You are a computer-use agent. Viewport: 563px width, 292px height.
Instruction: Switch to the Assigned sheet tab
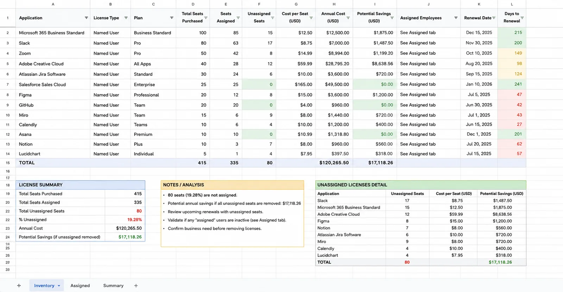point(80,286)
